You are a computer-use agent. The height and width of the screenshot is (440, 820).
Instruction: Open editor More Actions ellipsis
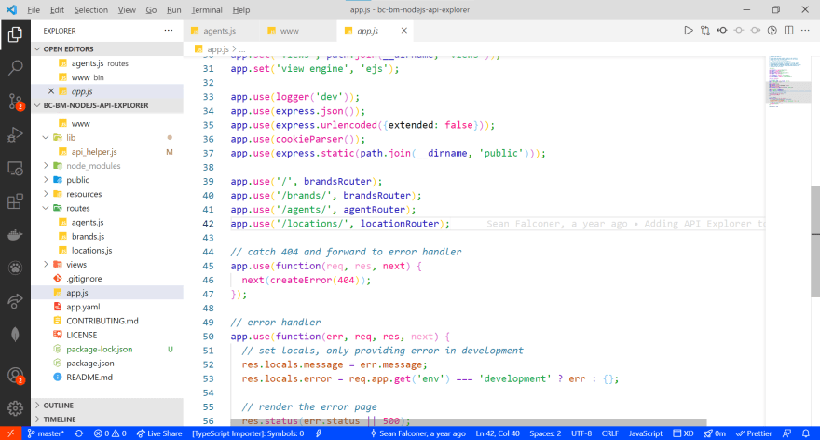pyautogui.click(x=805, y=31)
